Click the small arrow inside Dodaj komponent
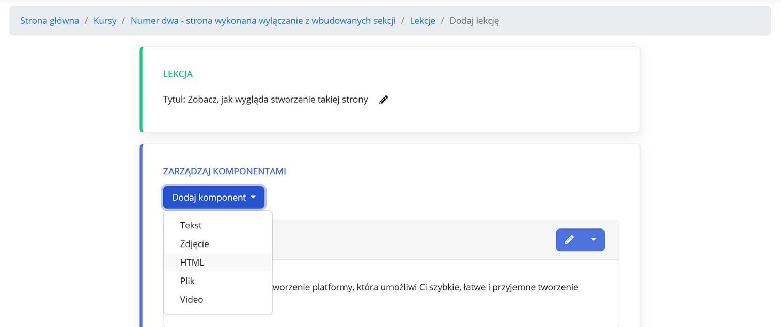The image size is (781, 327). 253,198
